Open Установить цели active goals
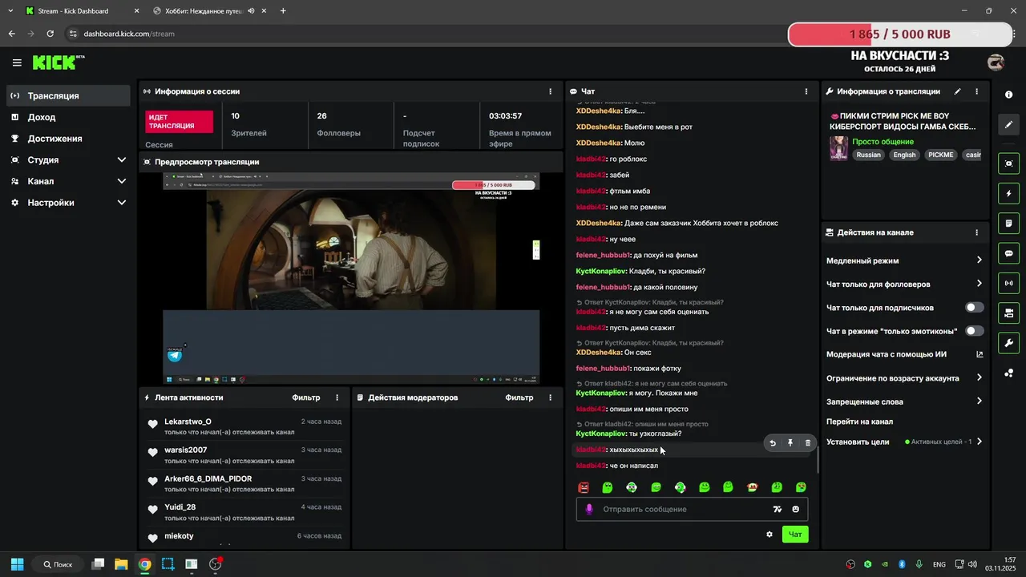1026x577 pixels. (x=904, y=442)
